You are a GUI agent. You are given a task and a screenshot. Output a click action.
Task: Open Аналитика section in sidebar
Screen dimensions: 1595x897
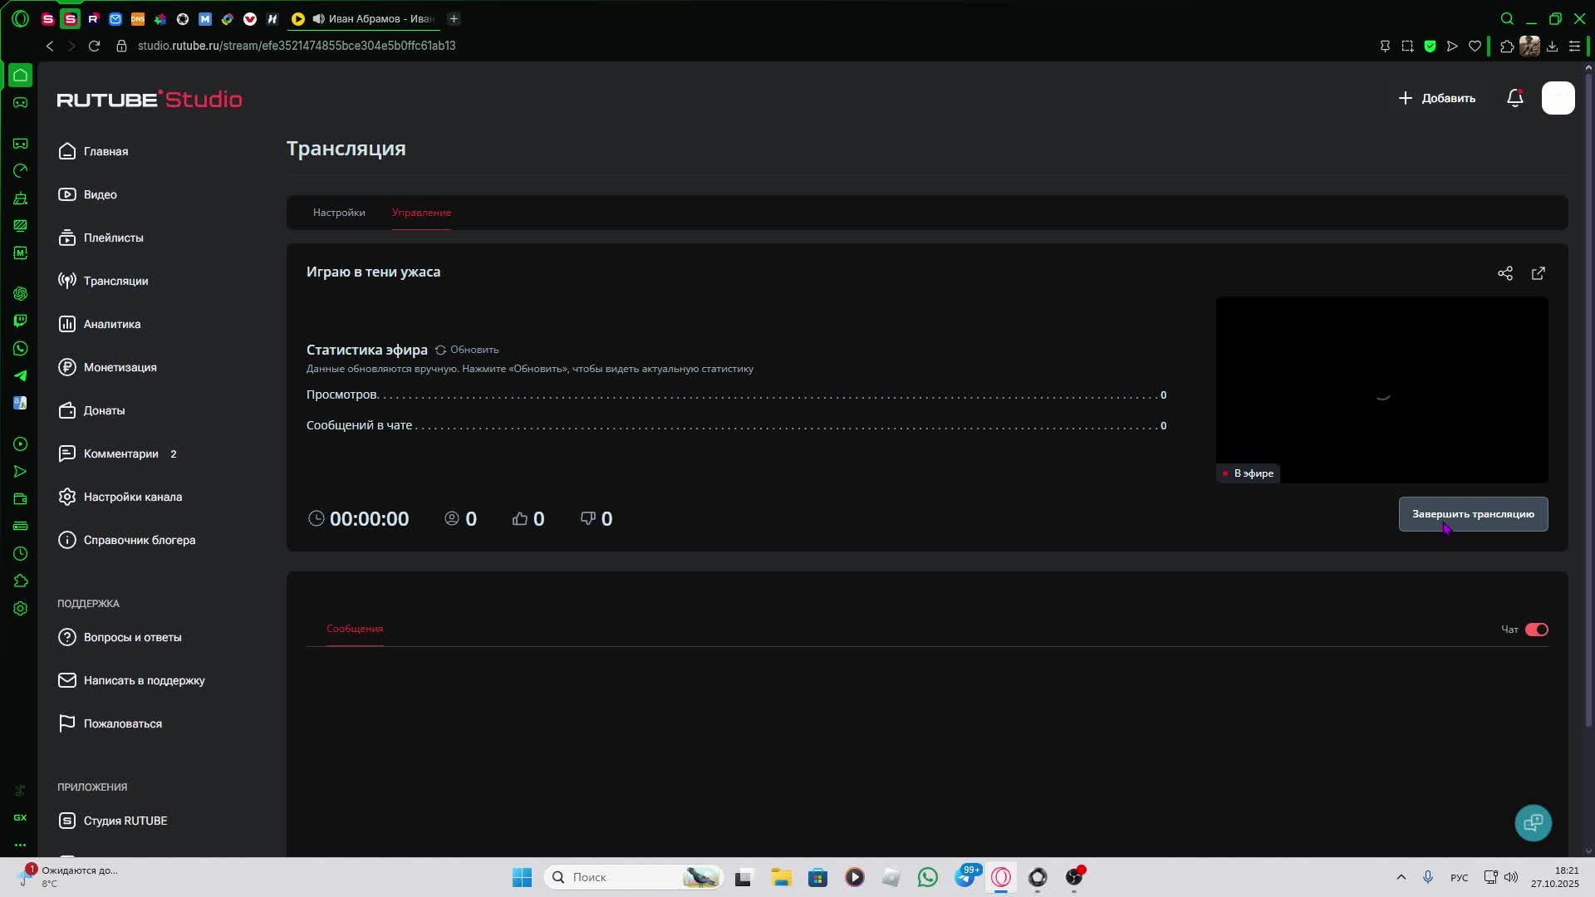pyautogui.click(x=111, y=324)
